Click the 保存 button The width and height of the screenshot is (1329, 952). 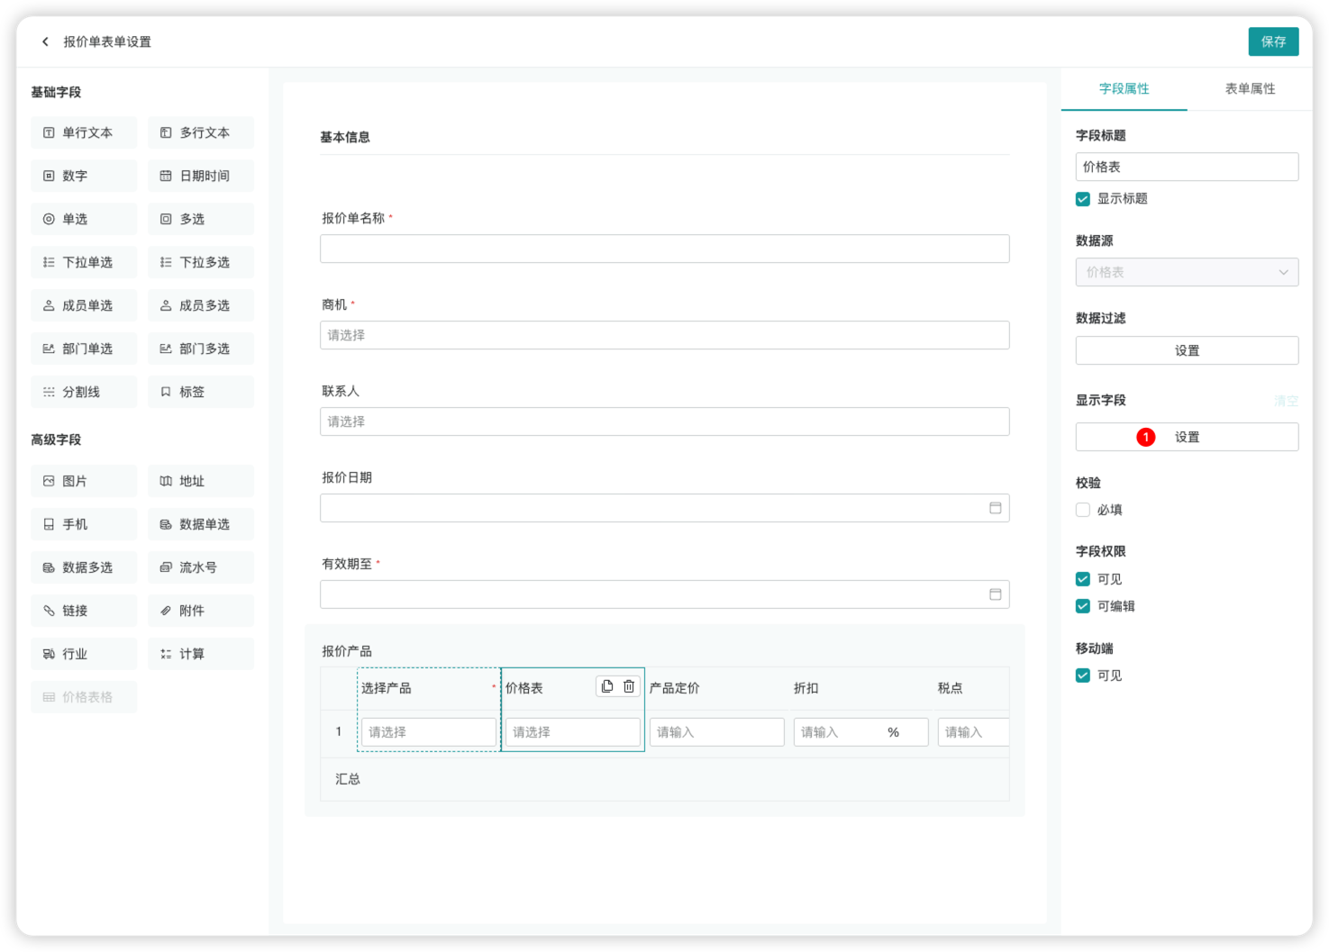(x=1272, y=41)
